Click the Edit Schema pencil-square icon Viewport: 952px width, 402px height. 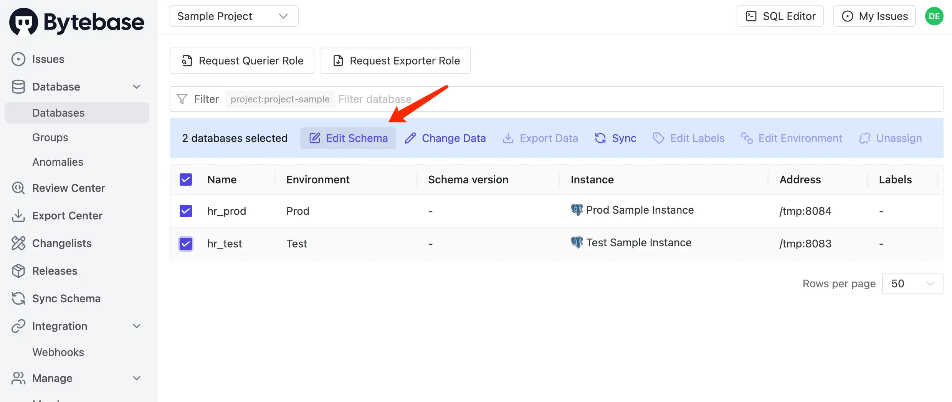[315, 138]
